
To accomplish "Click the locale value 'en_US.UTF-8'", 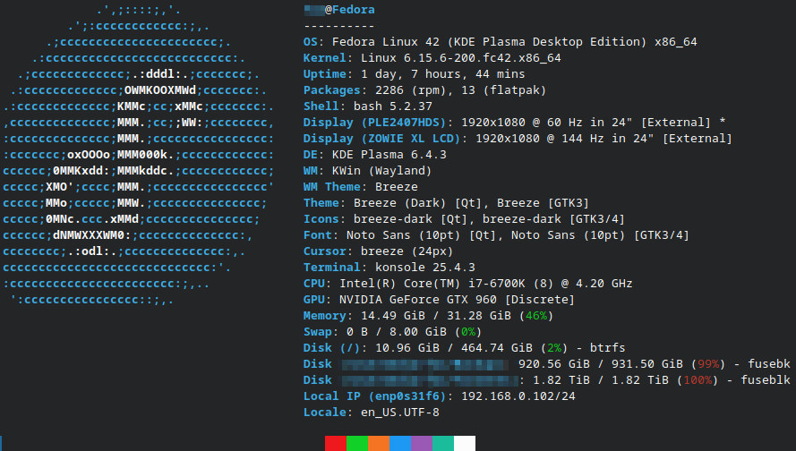I will (x=400, y=413).
